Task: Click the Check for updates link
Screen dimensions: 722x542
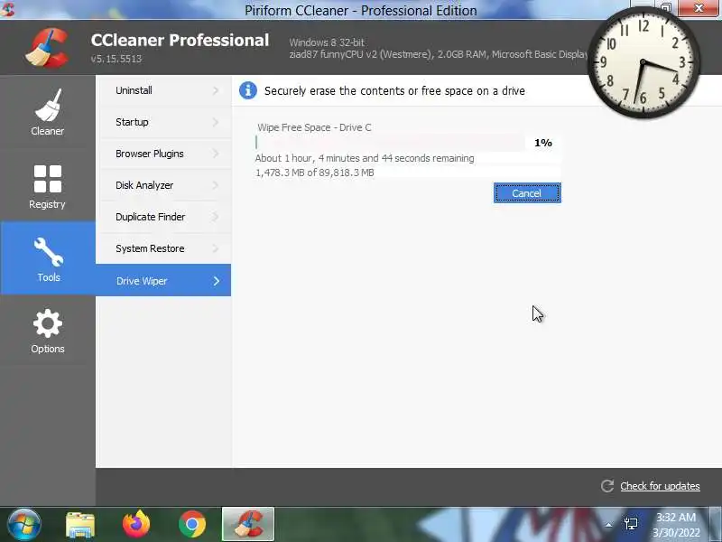Action: point(660,486)
